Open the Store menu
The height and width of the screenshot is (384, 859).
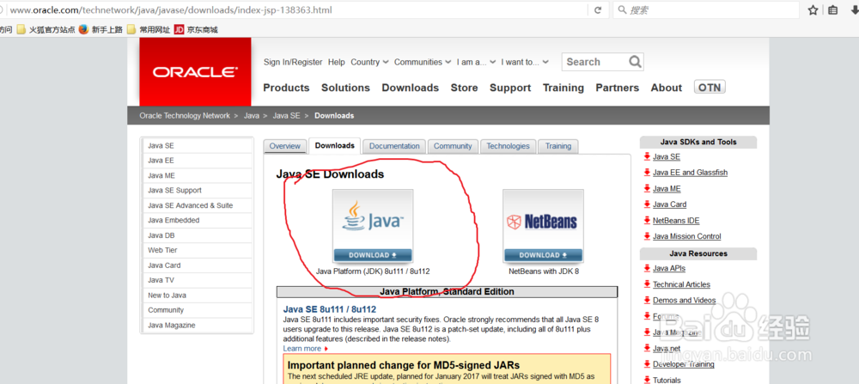pos(464,88)
